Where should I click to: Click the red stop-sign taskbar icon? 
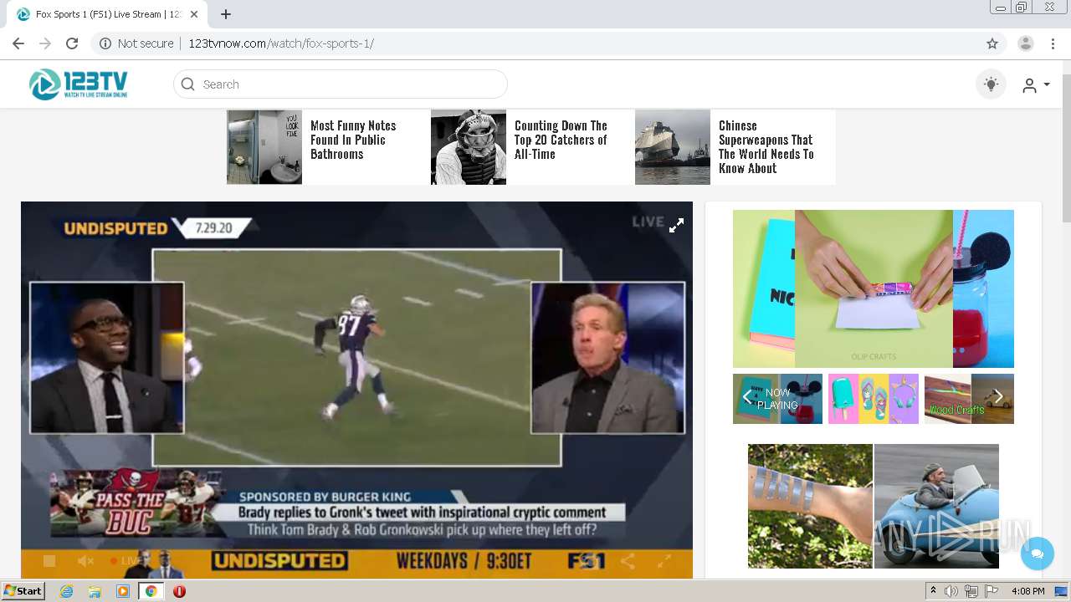179,591
